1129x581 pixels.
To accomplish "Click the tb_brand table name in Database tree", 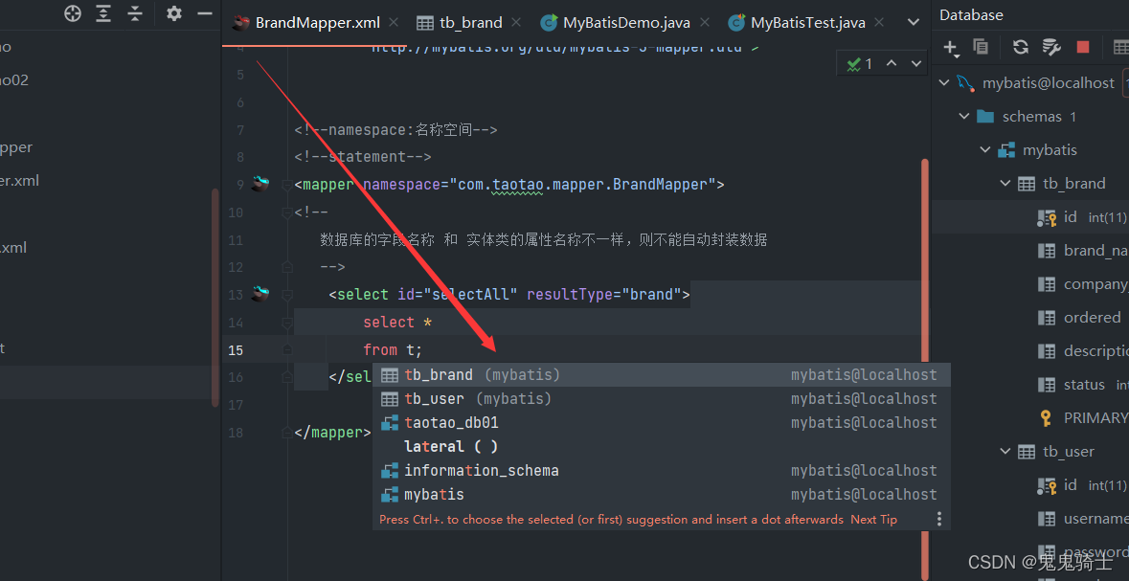I will (1073, 183).
